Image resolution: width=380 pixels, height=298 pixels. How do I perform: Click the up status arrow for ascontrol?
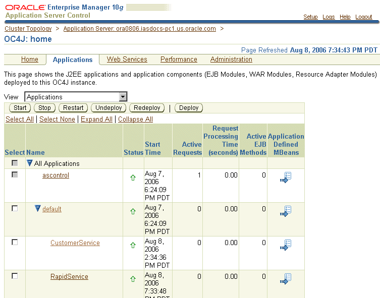pos(133,177)
